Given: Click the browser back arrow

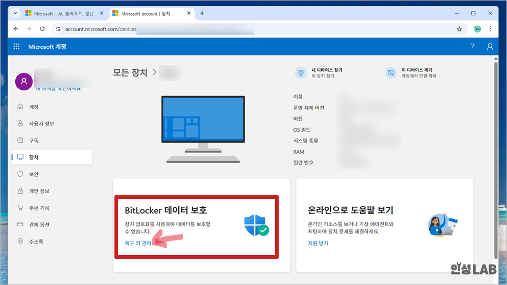Looking at the screenshot, I should click(16, 29).
